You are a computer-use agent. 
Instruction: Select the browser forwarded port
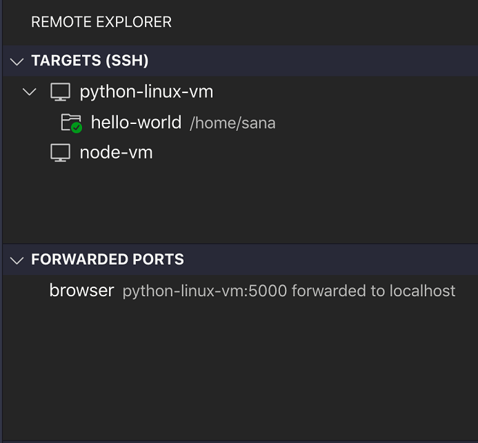(81, 290)
